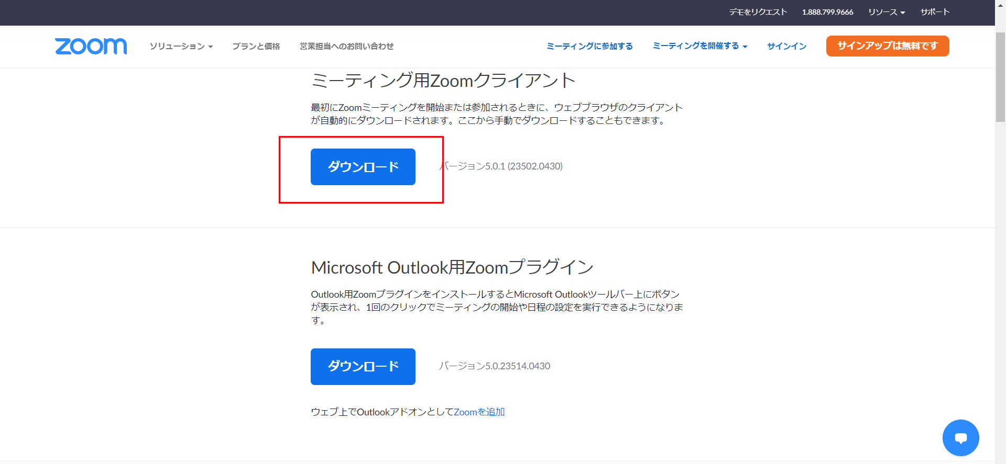
Task: Download the Zoom client for meetings
Action: [x=363, y=167]
